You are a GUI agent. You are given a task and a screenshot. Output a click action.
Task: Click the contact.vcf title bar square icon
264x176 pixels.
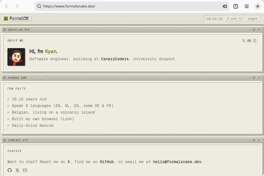5,140
